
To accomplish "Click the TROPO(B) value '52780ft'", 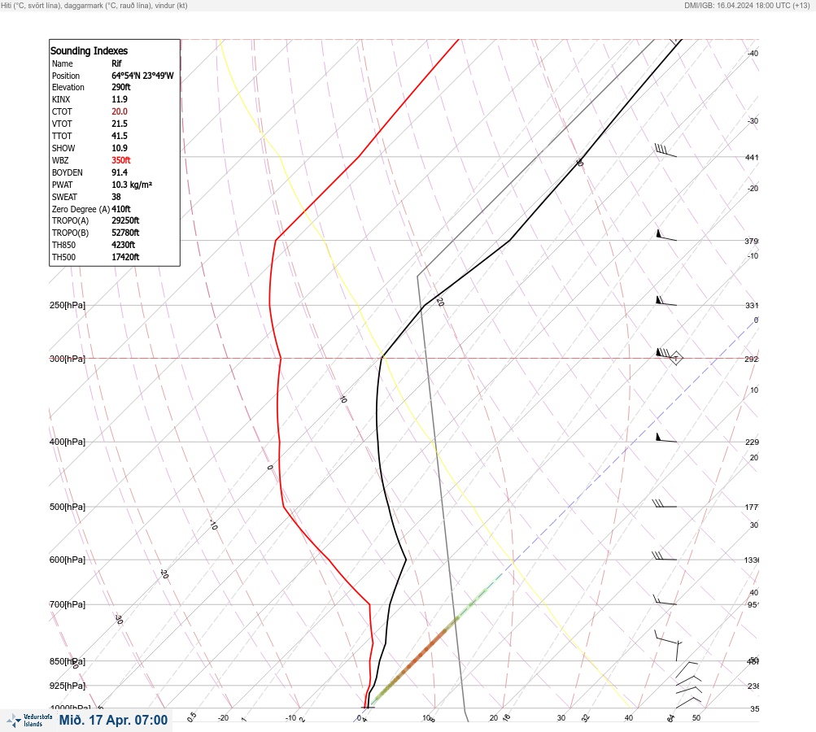I will point(125,233).
